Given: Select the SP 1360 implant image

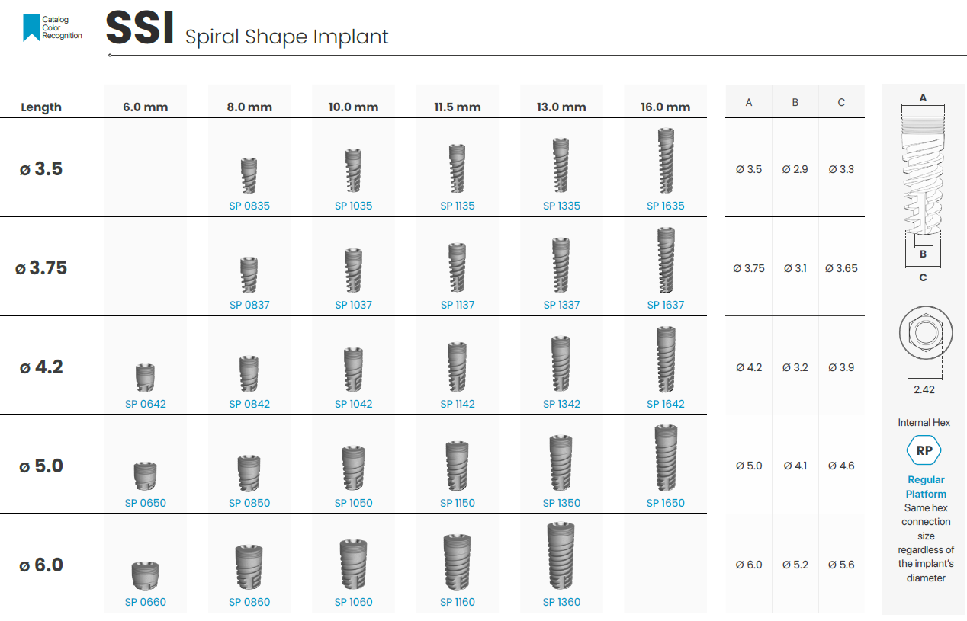Looking at the screenshot, I should point(561,556).
